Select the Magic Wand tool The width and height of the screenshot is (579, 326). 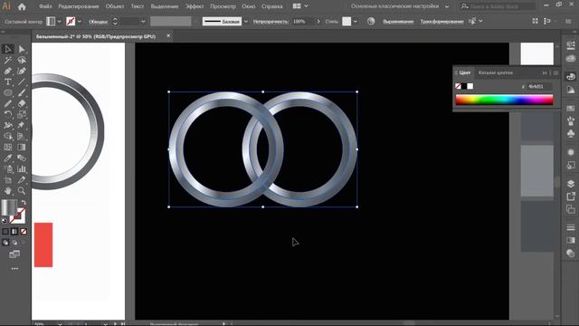8,60
